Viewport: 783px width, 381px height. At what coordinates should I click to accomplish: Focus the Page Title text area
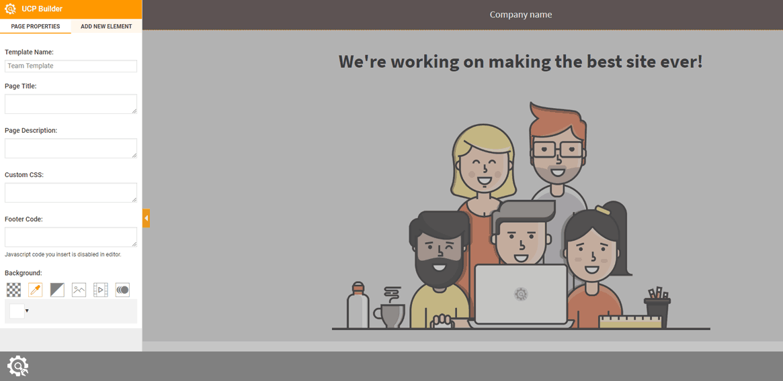(71, 104)
